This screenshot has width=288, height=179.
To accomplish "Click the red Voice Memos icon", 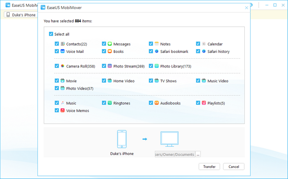I will pos(62,110).
